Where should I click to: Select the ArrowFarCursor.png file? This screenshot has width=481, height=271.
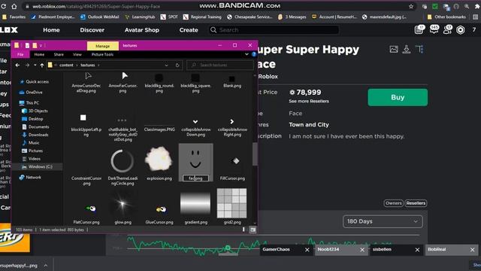[123, 82]
